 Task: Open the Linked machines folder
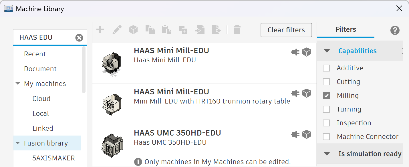click(43, 128)
